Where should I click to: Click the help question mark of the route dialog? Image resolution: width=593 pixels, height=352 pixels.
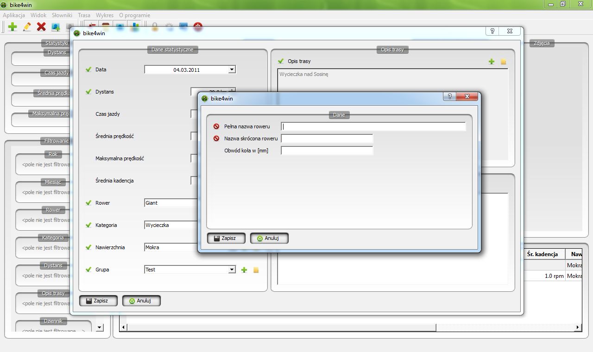coord(492,31)
